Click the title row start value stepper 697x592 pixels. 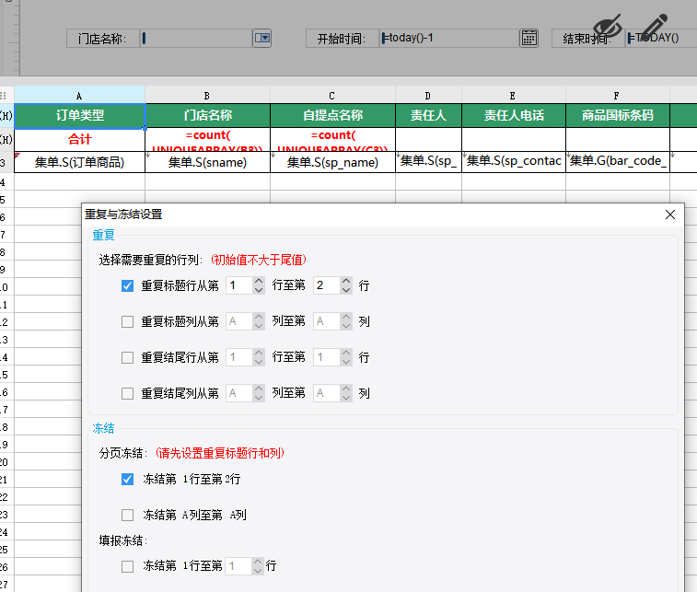pyautogui.click(x=258, y=286)
